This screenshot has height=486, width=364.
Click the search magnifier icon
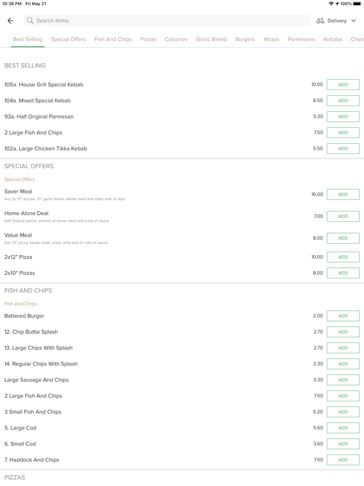30,21
